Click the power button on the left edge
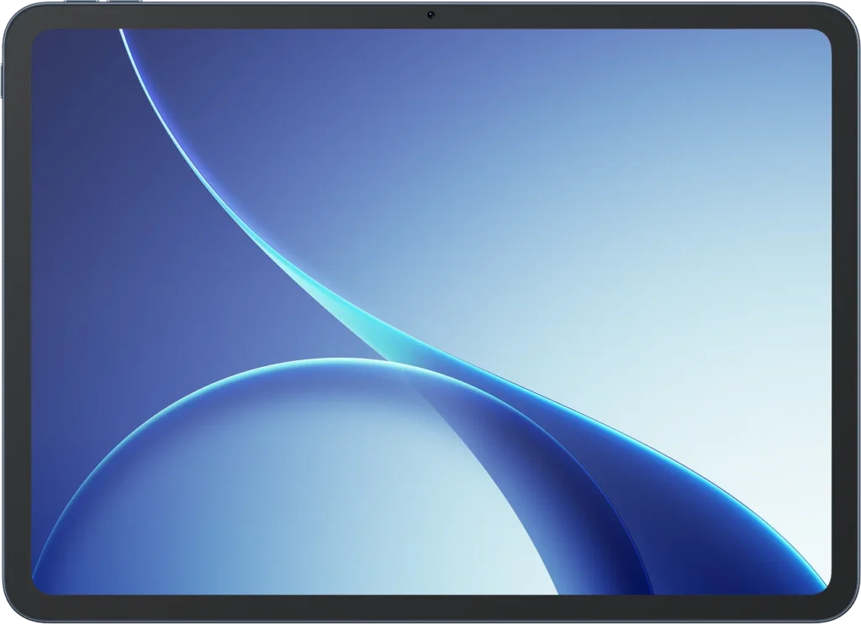The height and width of the screenshot is (624, 861). [x=2, y=81]
